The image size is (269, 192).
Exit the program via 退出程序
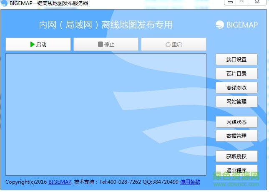(236, 169)
